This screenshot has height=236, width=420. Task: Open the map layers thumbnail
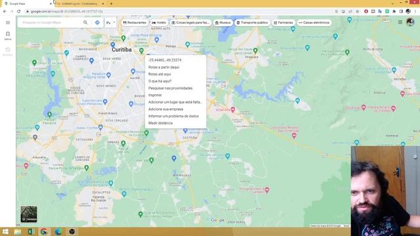coord(29,214)
